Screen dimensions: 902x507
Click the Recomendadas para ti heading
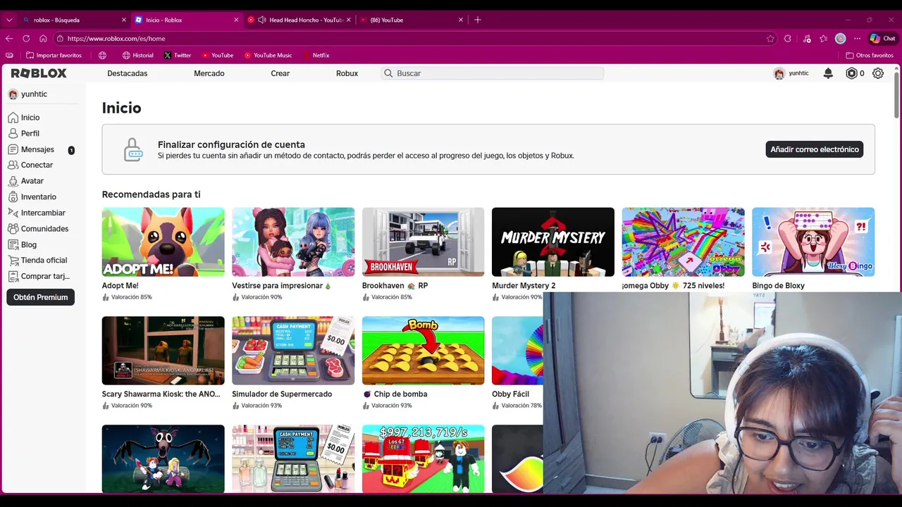(151, 194)
